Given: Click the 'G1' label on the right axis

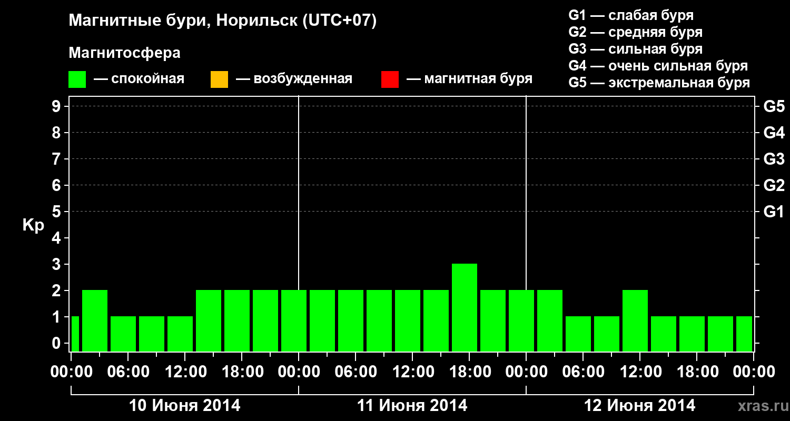Looking at the screenshot, I should (774, 212).
